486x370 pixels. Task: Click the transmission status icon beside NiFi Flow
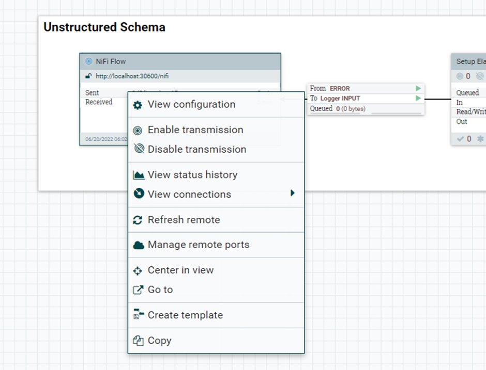88,61
